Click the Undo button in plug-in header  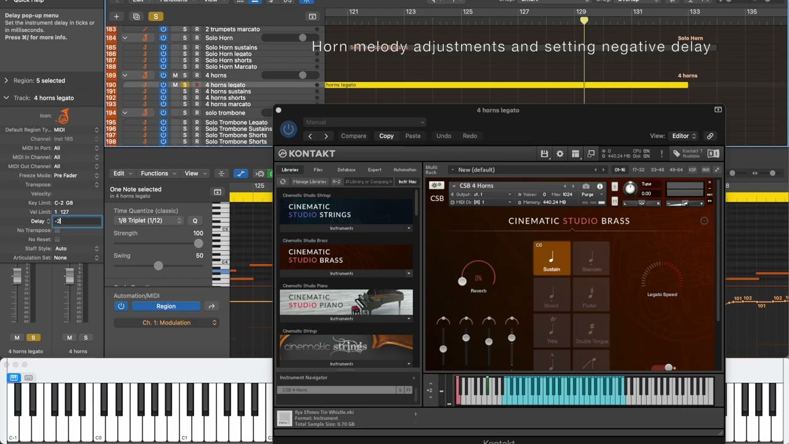[444, 136]
